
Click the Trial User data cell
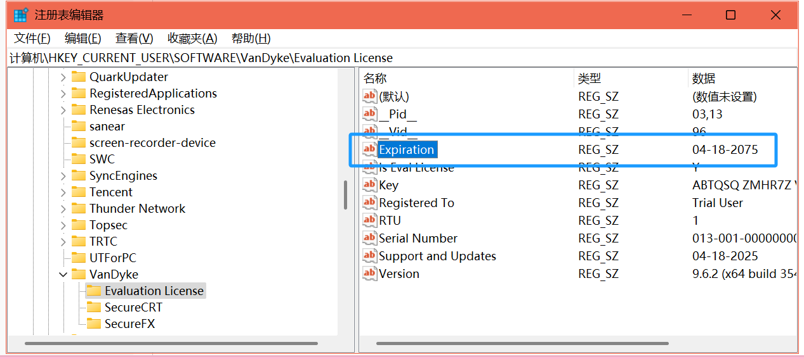point(718,203)
